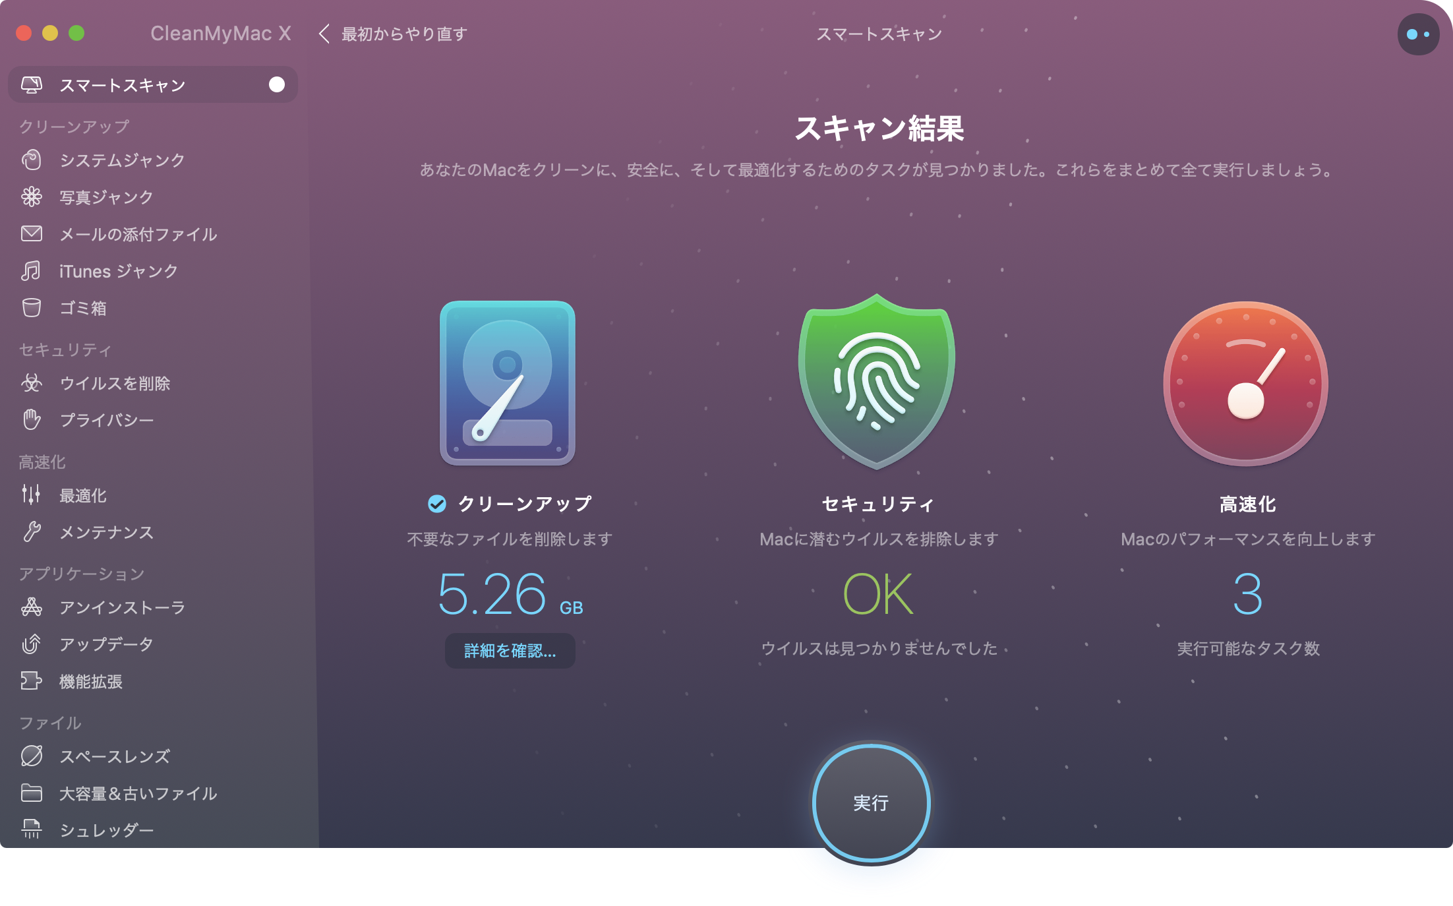This screenshot has height=906, width=1453.
Task: Open スペースレンズ tool
Action: pyautogui.click(x=113, y=756)
